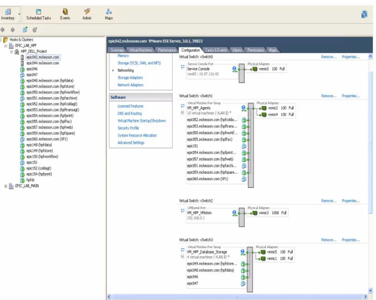The height and width of the screenshot is (300, 376).
Task: Click Remove for vSwitch2
Action: click(329, 201)
